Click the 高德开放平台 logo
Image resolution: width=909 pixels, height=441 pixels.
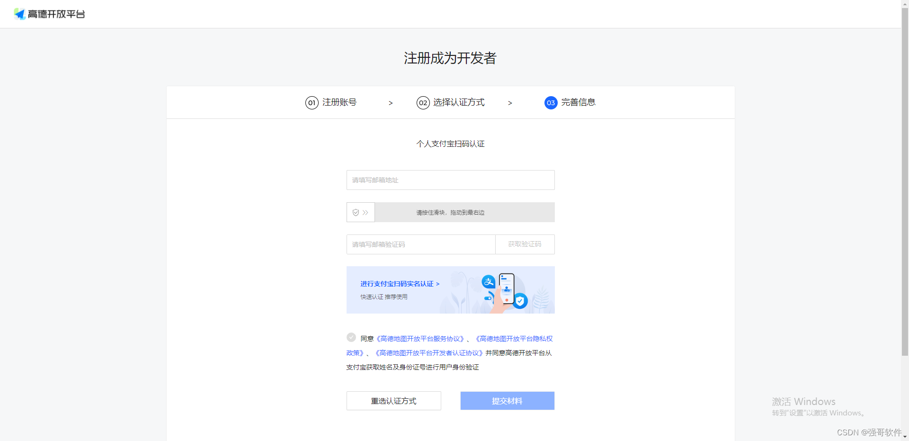pos(49,14)
